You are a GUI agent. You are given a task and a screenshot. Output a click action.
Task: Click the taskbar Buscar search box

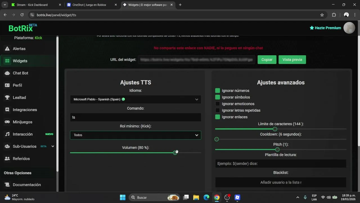tap(154, 197)
